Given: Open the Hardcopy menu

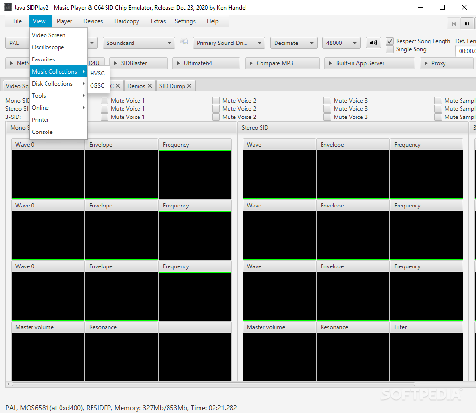Looking at the screenshot, I should pos(126,21).
